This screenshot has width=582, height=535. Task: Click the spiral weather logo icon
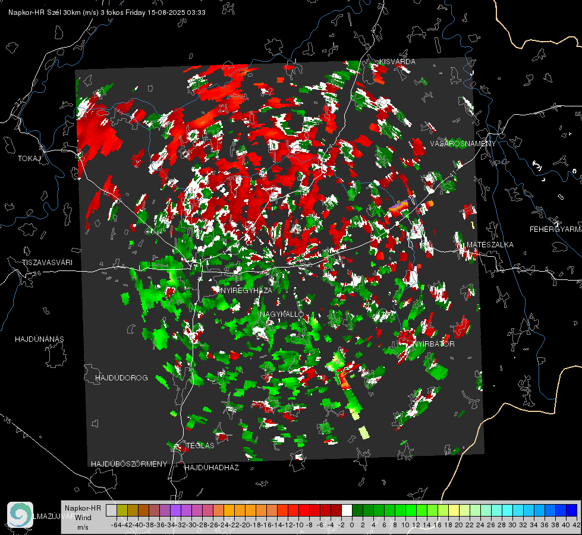click(x=20, y=515)
